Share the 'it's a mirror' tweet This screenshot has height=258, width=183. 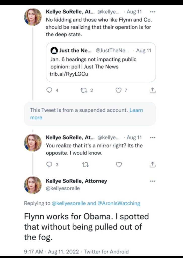[x=152, y=165]
